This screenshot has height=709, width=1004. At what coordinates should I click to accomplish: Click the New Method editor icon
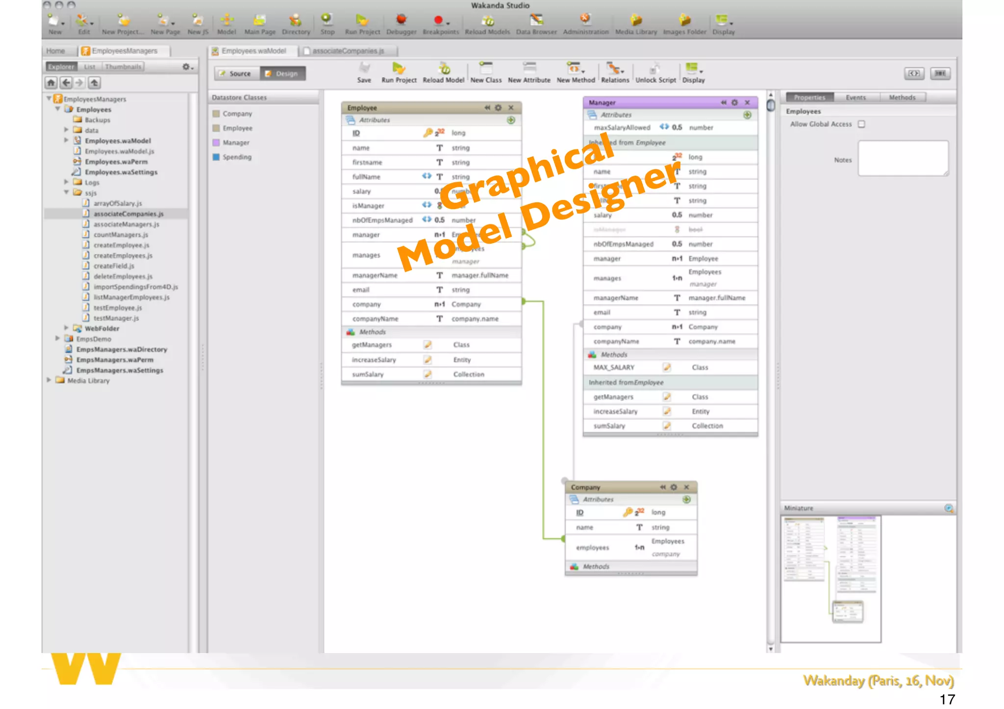pos(575,69)
